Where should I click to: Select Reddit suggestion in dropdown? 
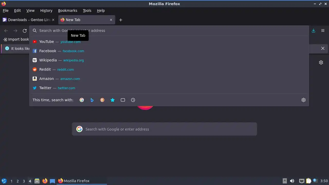[x=169, y=69]
